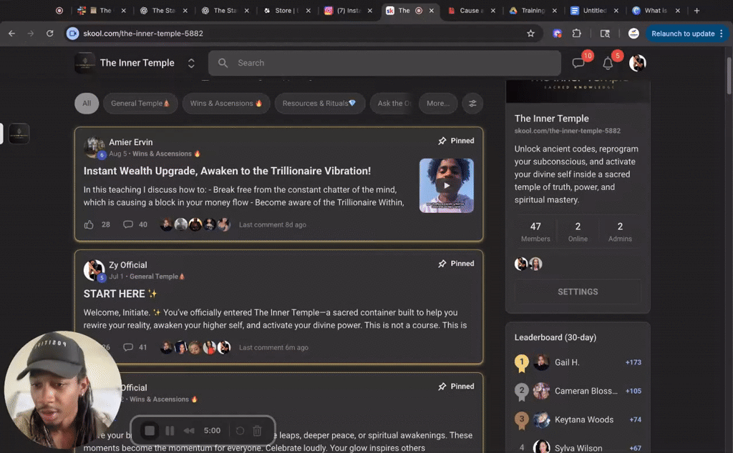Open Keytana Woods leaderboard profile
733x453 pixels.
[x=584, y=420]
